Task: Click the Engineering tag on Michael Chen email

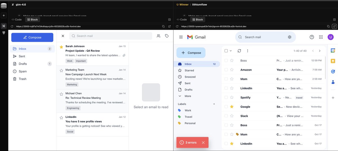Action: click(73, 108)
